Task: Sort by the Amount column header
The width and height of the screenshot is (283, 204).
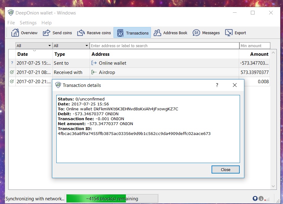Action: [x=255, y=54]
